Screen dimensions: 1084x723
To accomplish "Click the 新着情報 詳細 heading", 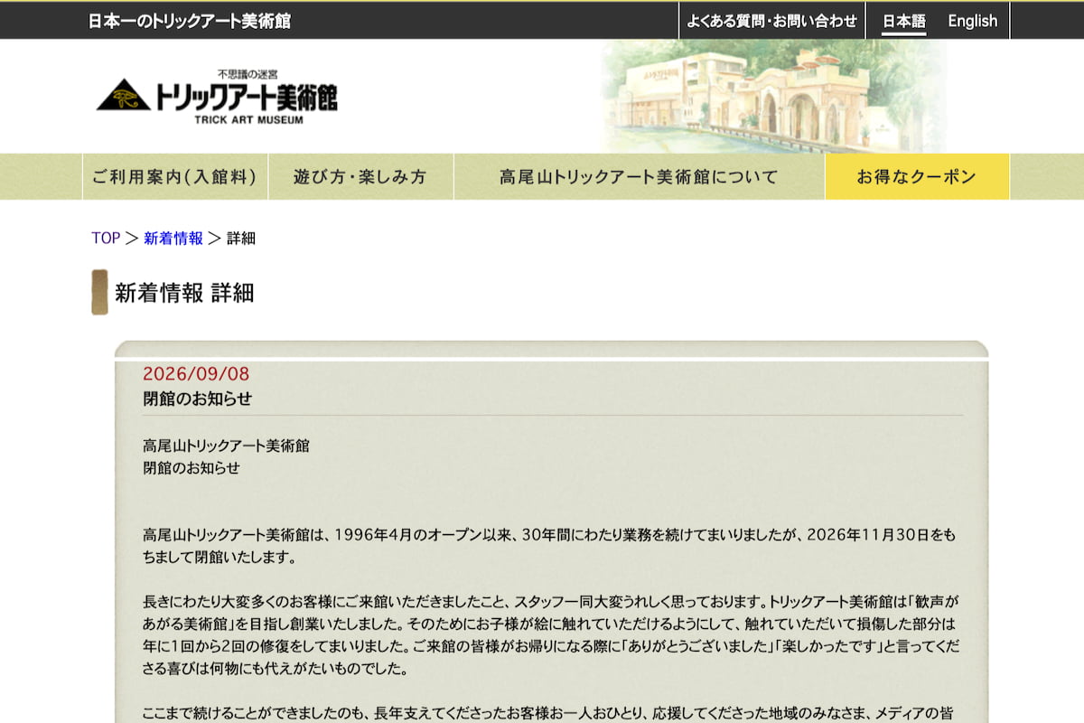I will point(184,292).
